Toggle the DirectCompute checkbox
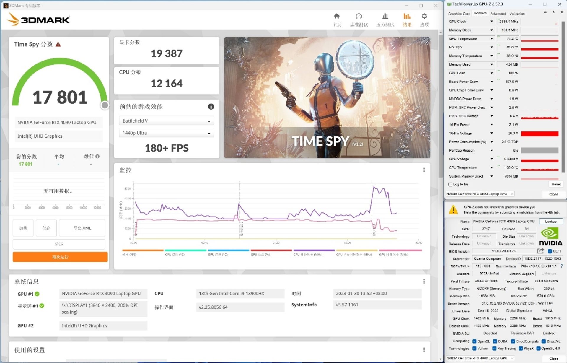The image size is (567, 363). point(513,341)
